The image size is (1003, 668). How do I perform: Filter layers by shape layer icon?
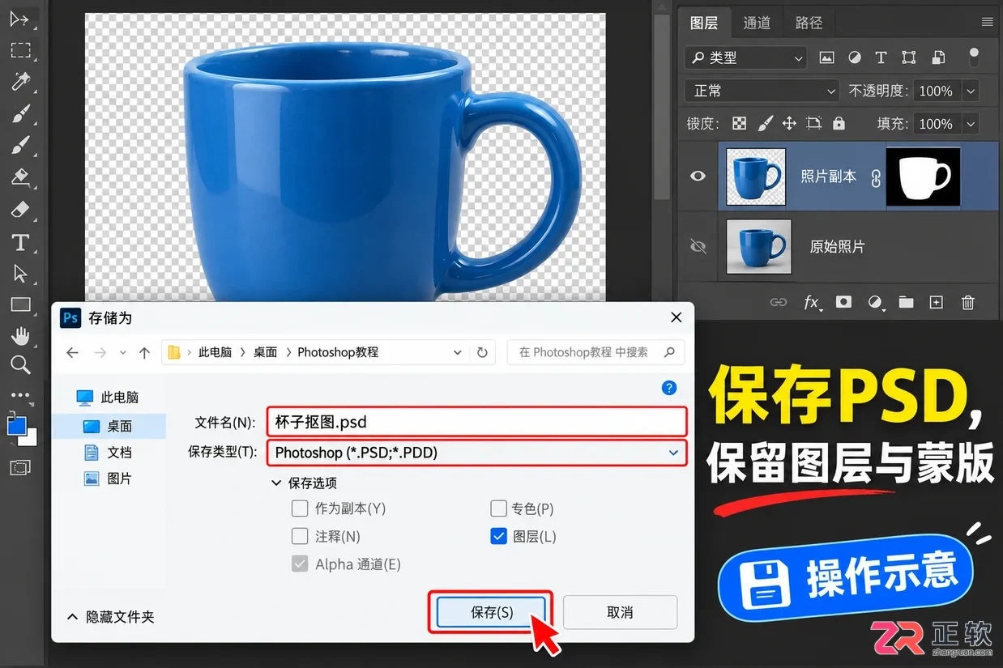click(x=909, y=57)
